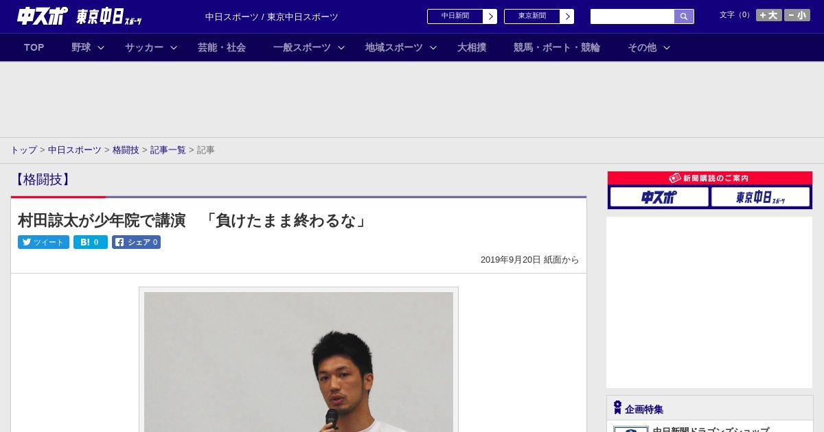Share article with ツイート button
This screenshot has width=824, height=432.
tap(43, 242)
